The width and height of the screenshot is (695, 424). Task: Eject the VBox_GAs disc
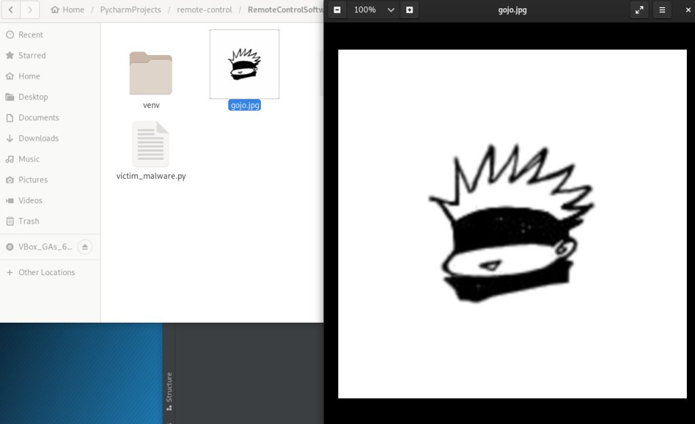(85, 247)
